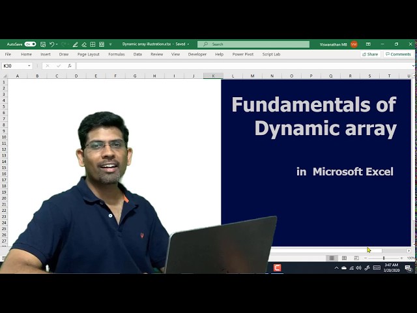
Task: Click the borders grid icon in the Quick Access Toolbar
Action: point(93,44)
